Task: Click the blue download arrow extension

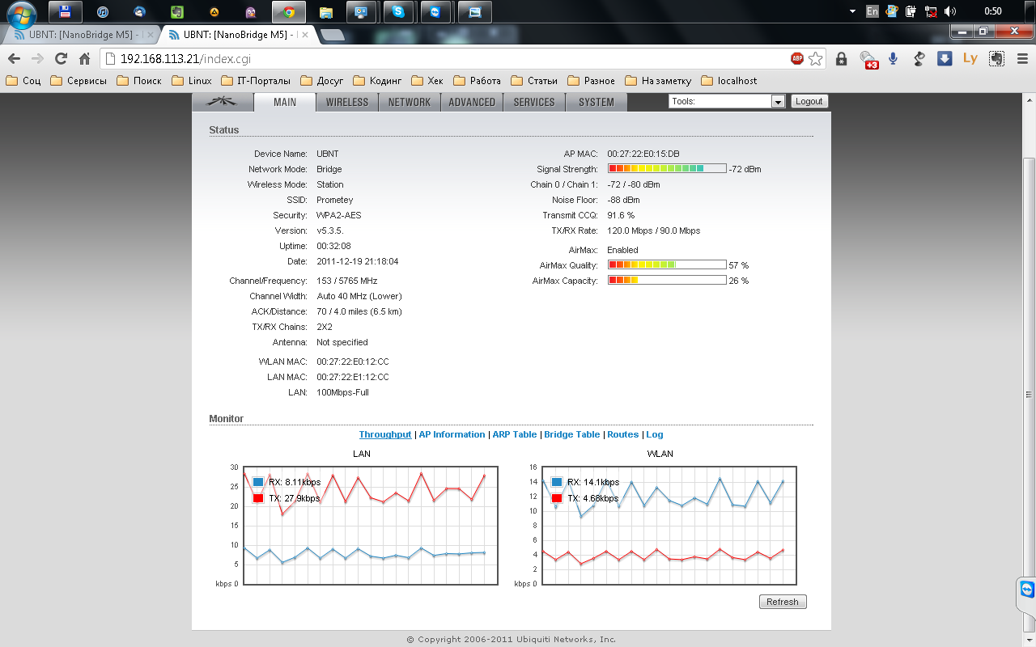Action: coord(945,58)
